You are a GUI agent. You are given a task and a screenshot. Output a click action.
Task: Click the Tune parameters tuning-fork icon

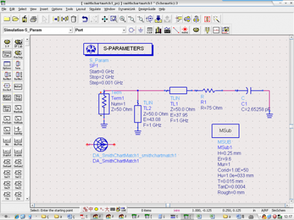207,30
